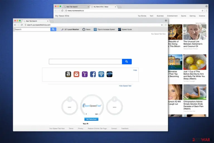Click into the center search input field

point(86,61)
